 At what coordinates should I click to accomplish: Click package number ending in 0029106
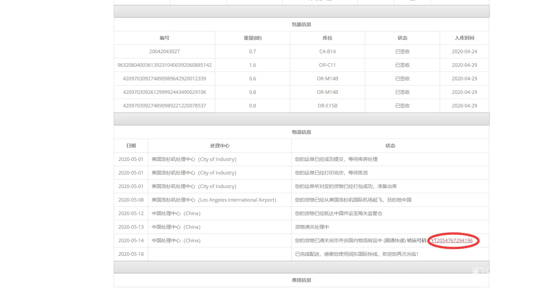(x=164, y=92)
